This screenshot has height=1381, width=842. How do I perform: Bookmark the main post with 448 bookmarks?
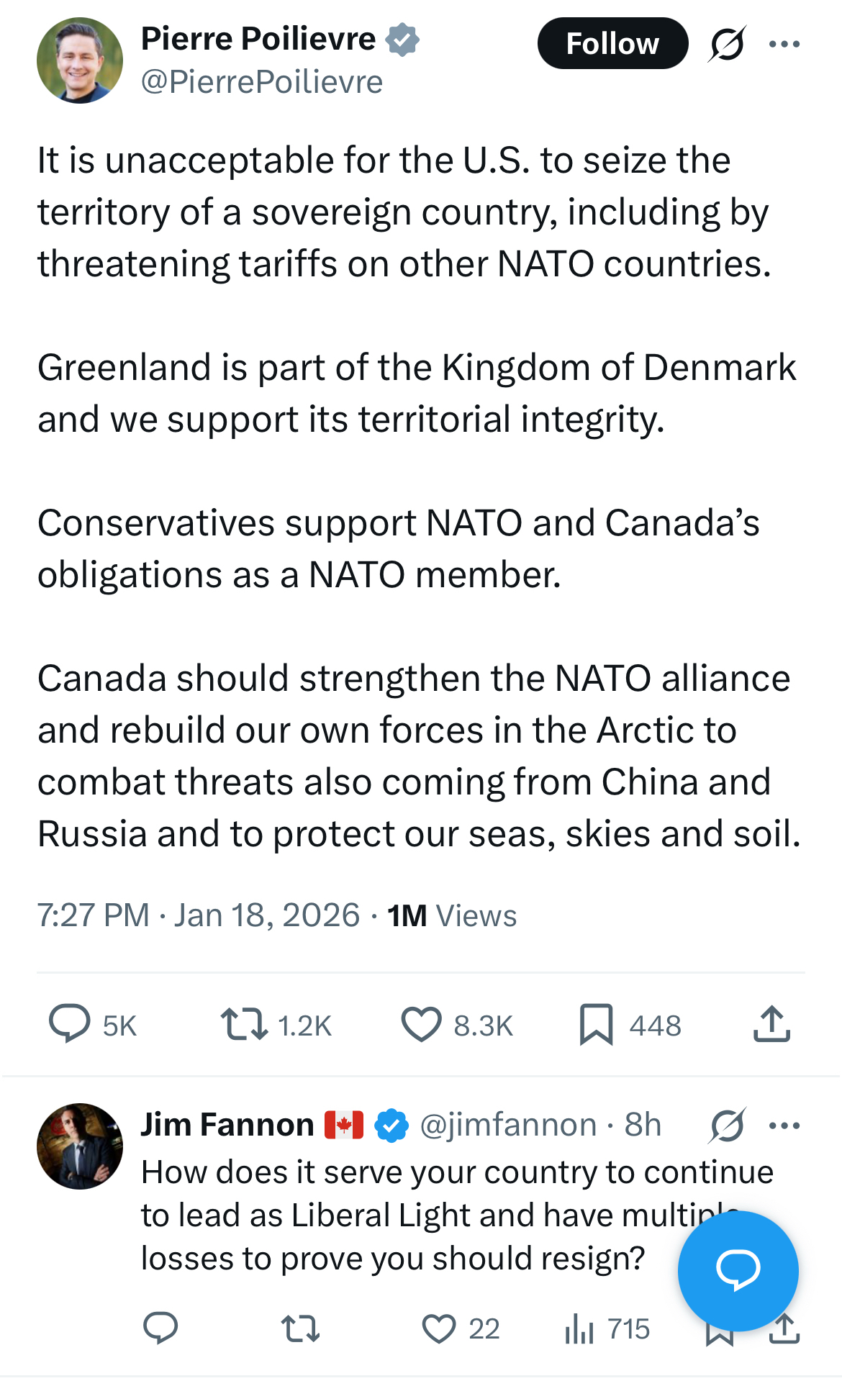point(596,1025)
